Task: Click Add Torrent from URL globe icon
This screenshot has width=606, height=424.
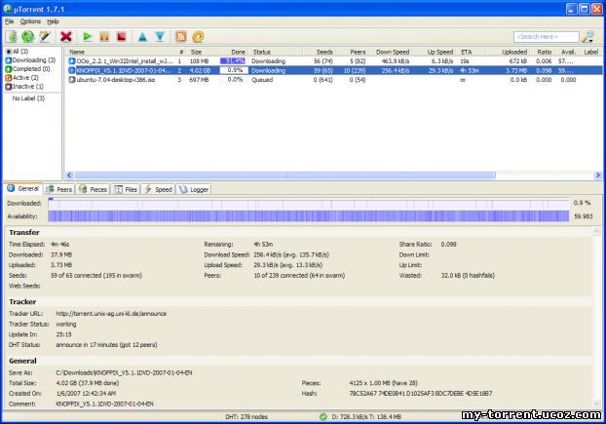Action: 28,37
